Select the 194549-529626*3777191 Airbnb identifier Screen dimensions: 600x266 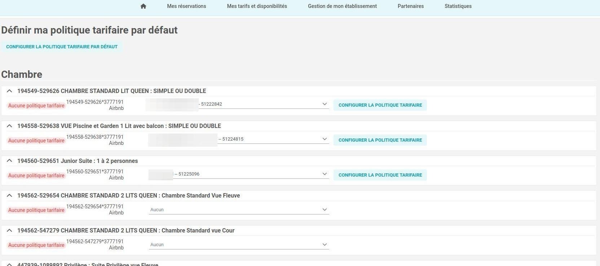95,105
